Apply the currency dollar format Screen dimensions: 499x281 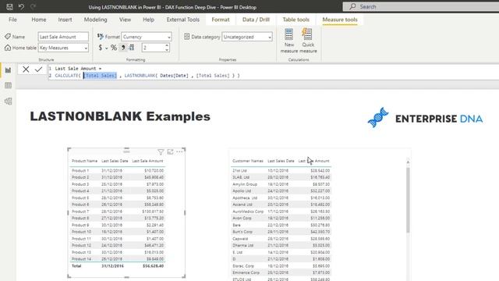(x=101, y=48)
